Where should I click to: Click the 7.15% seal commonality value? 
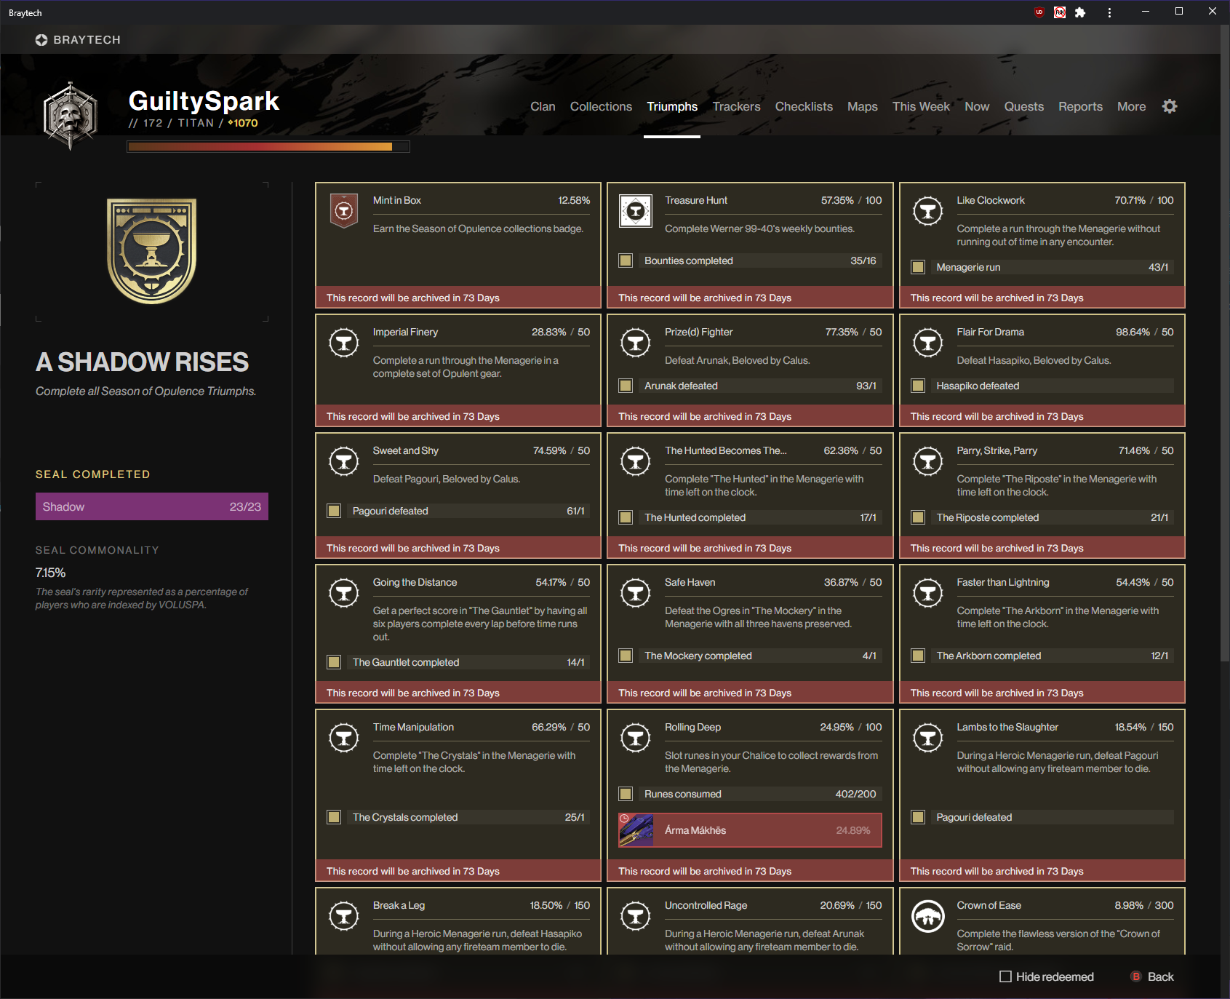point(51,573)
